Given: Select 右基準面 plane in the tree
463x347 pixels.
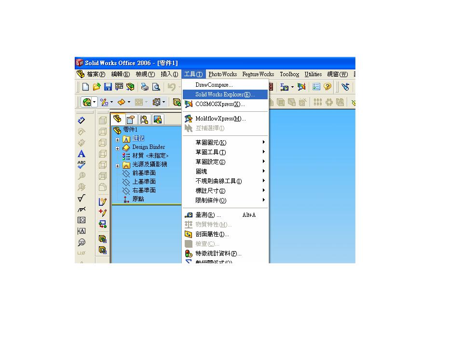Looking at the screenshot, I should click(x=144, y=190).
